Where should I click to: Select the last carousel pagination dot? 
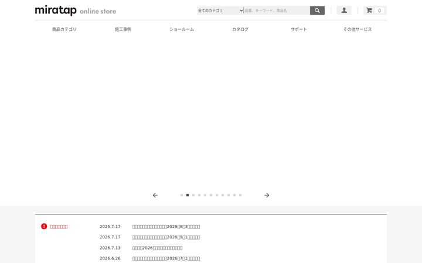click(x=240, y=195)
